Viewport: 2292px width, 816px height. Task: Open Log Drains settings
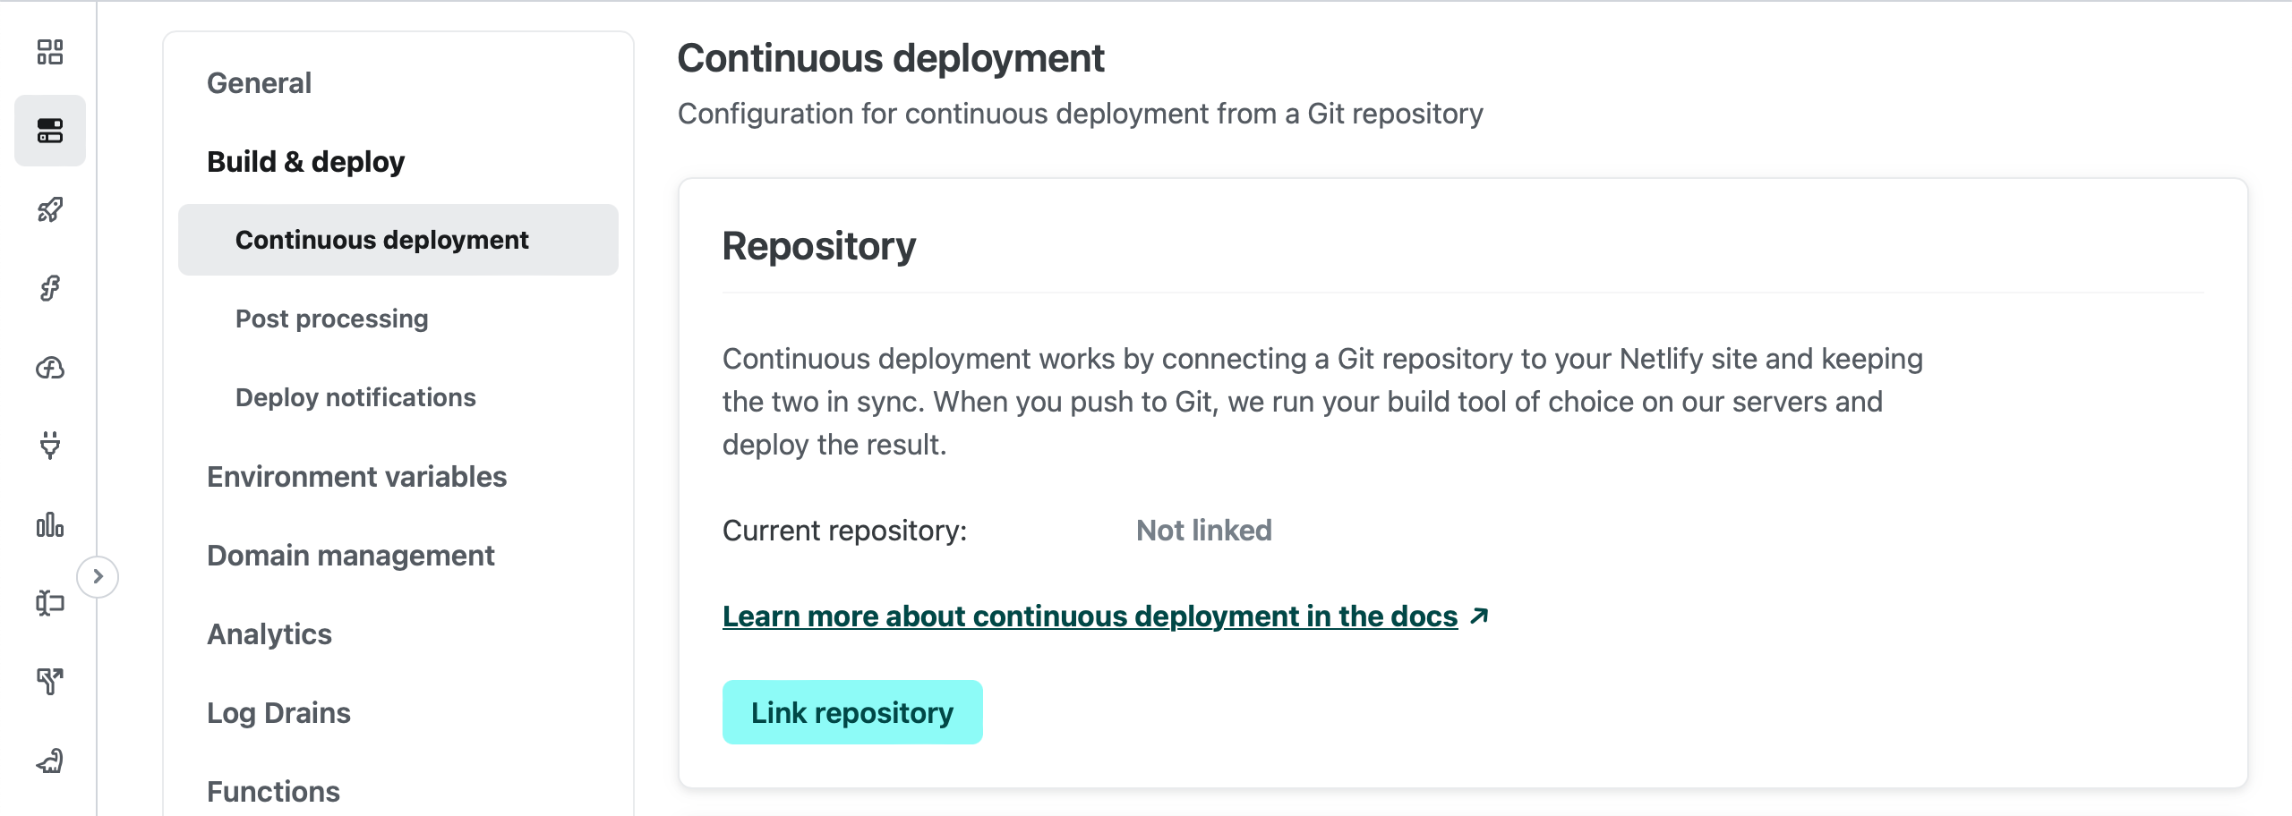pyautogui.click(x=278, y=713)
